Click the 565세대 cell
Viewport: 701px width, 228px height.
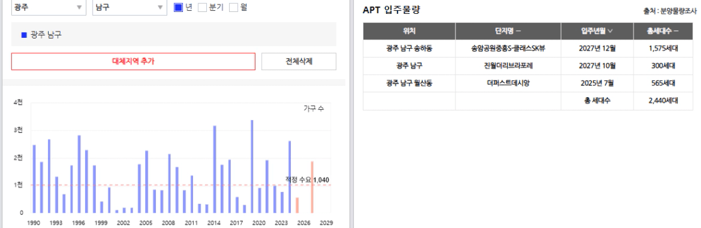(663, 83)
